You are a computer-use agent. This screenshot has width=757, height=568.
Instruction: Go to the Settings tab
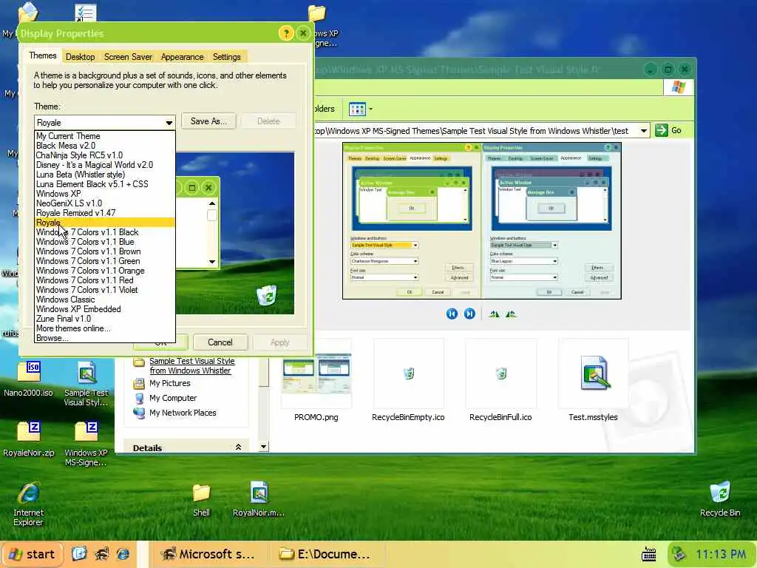pos(226,57)
